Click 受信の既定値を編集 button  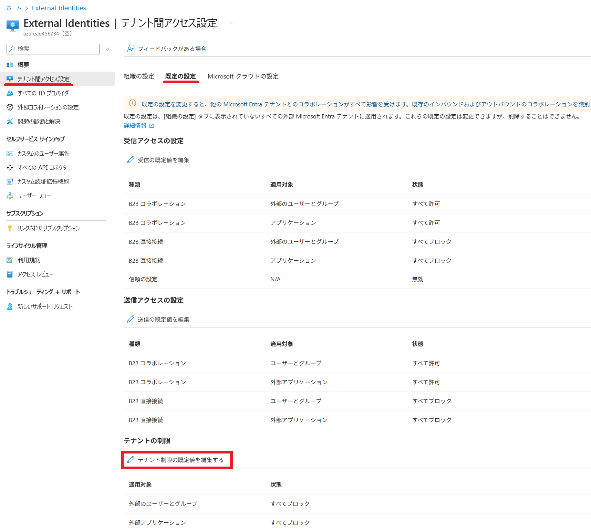(158, 160)
